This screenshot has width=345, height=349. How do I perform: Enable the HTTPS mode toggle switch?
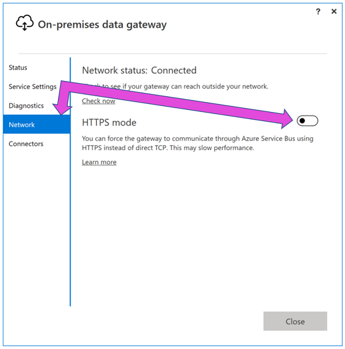pos(308,121)
